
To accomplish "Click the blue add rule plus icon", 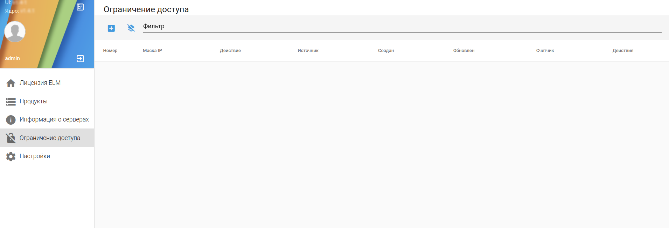I will [111, 28].
